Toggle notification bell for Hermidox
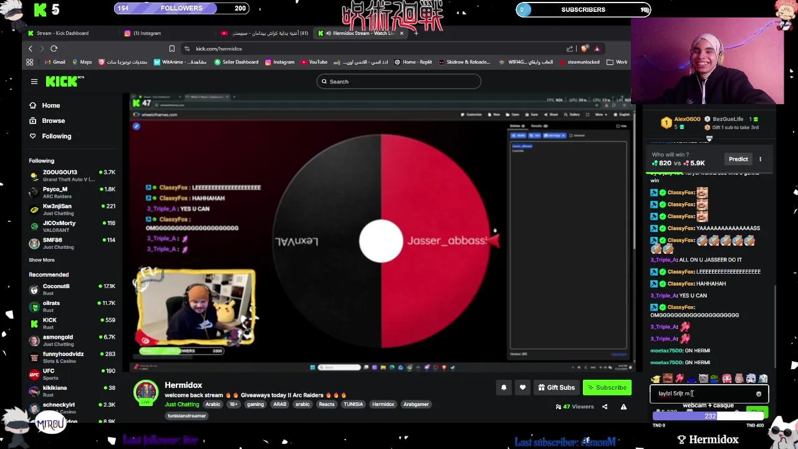Viewport: 798px width, 449px height. coord(504,388)
